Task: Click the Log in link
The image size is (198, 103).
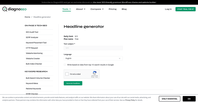Action: (168, 9)
